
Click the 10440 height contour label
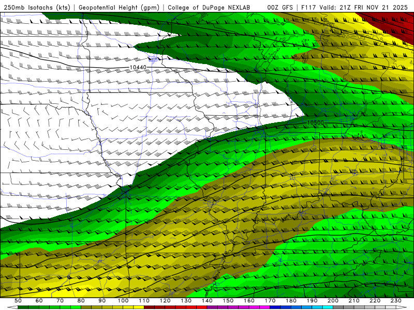(x=138, y=68)
